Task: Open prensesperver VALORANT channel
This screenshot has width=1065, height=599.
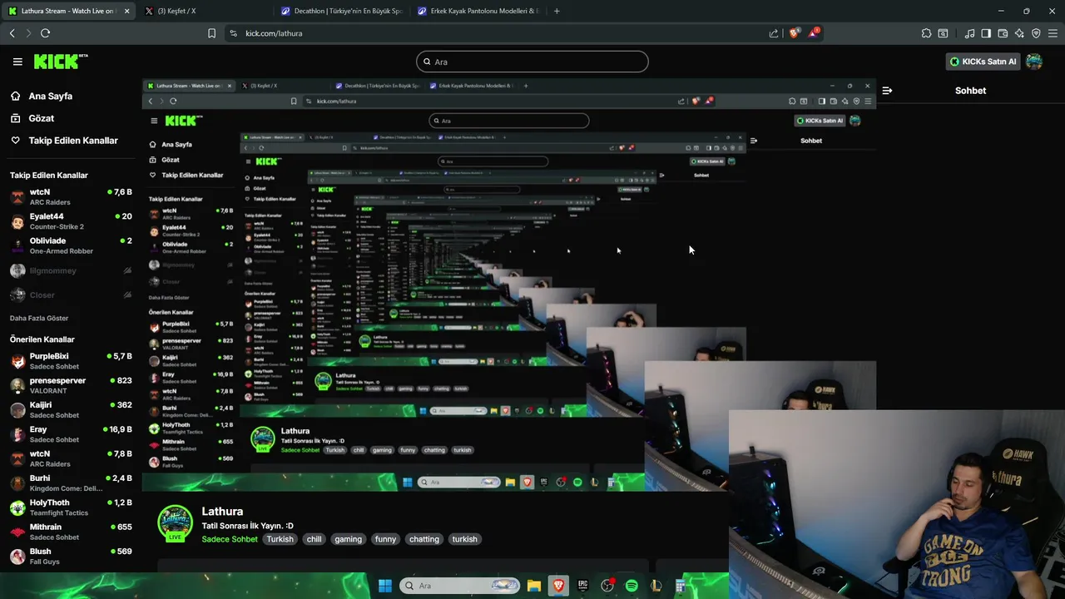Action: 71,385
